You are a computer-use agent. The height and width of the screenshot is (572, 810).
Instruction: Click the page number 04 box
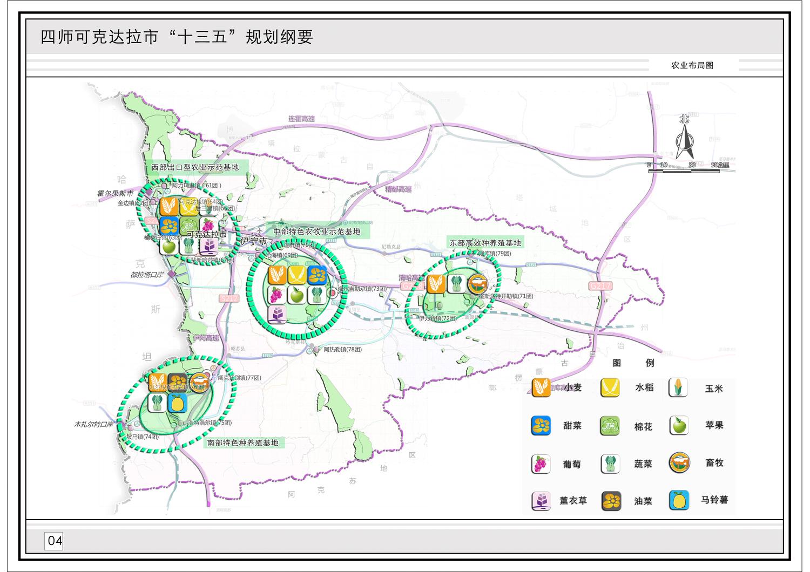[55, 541]
